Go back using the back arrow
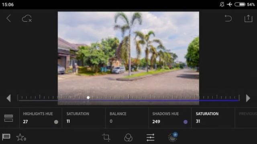257x144 pixels. (9, 18)
